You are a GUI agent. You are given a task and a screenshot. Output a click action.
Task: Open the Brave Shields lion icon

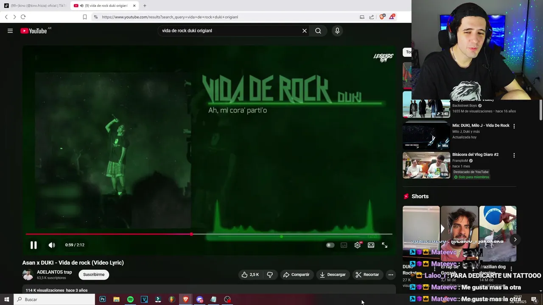382,17
